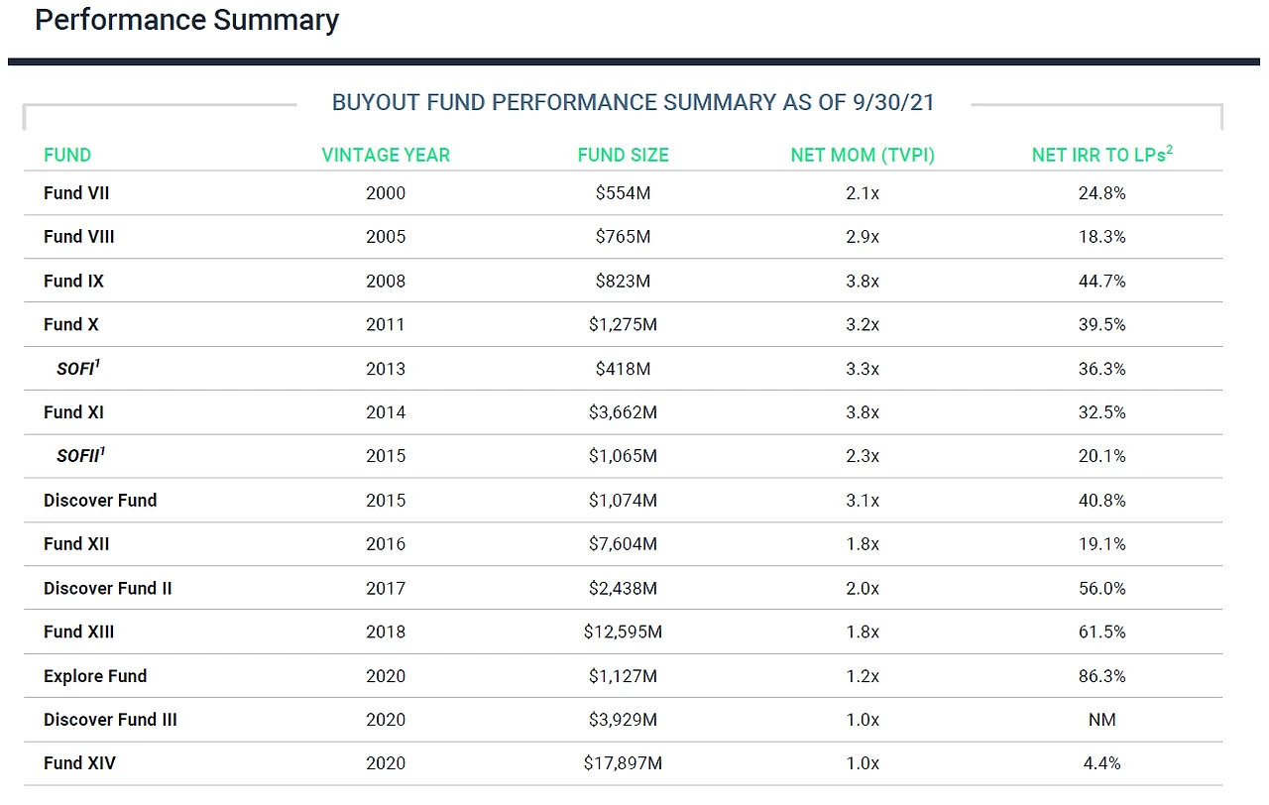Image resolution: width=1269 pixels, height=805 pixels.
Task: Select the 86.3% net IRR value
Action: (1101, 676)
